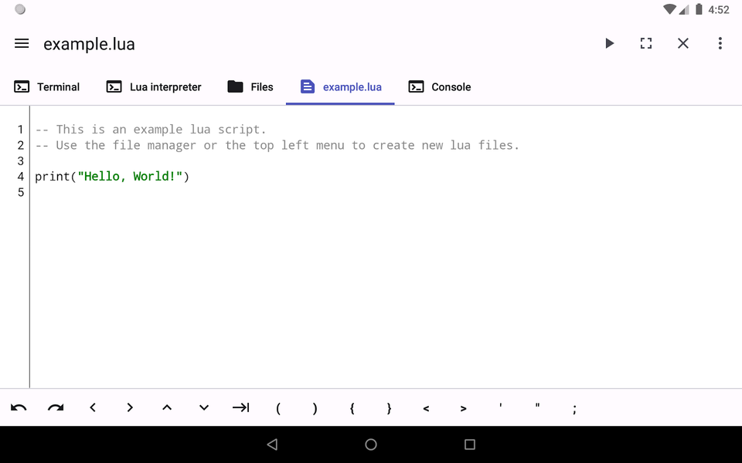Toggle fullscreen editor mode
Image resolution: width=742 pixels, height=463 pixels.
pos(646,43)
